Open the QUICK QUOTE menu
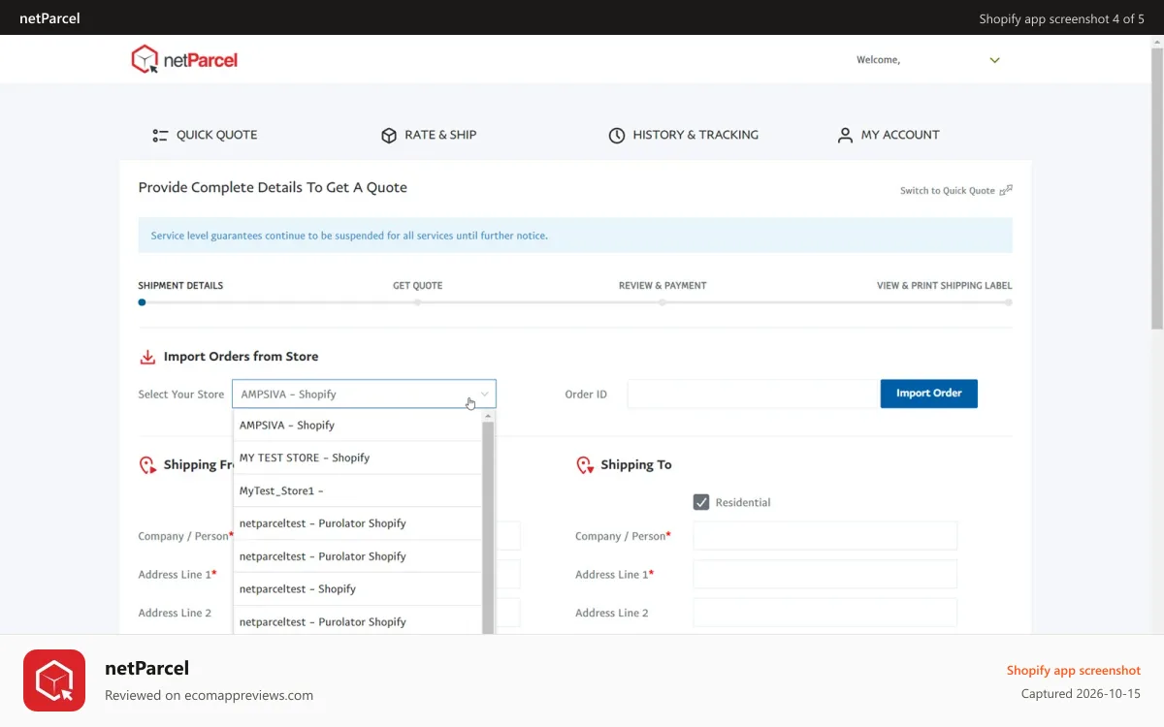This screenshot has width=1164, height=727. coord(205,135)
